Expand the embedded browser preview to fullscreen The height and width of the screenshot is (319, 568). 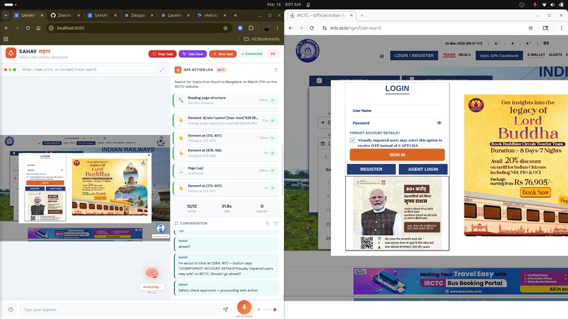(x=161, y=70)
